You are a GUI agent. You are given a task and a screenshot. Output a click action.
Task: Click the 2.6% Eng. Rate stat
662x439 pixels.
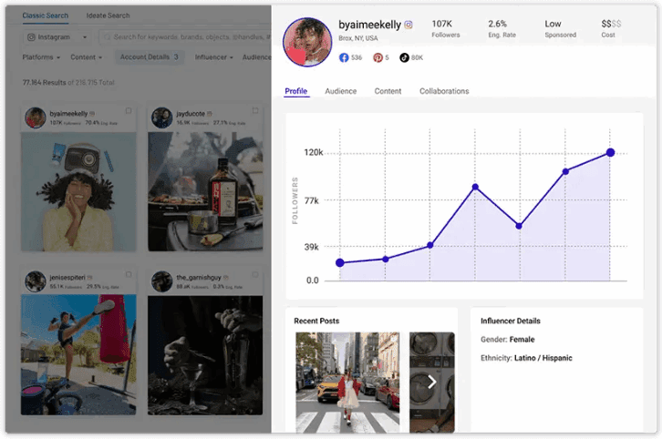tap(502, 28)
